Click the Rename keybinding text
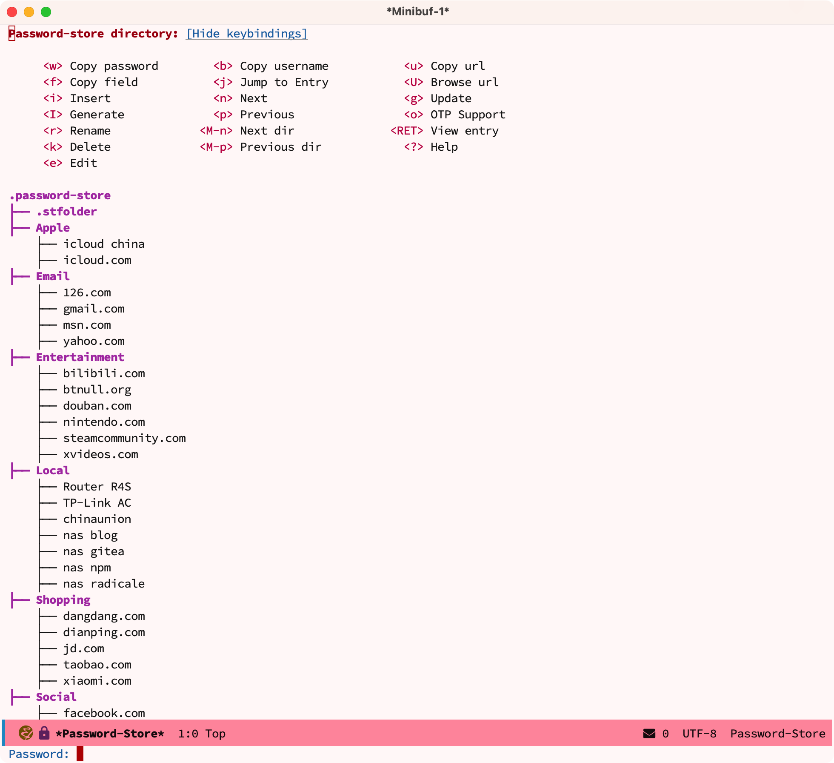Image resolution: width=834 pixels, height=763 pixels. coord(90,131)
